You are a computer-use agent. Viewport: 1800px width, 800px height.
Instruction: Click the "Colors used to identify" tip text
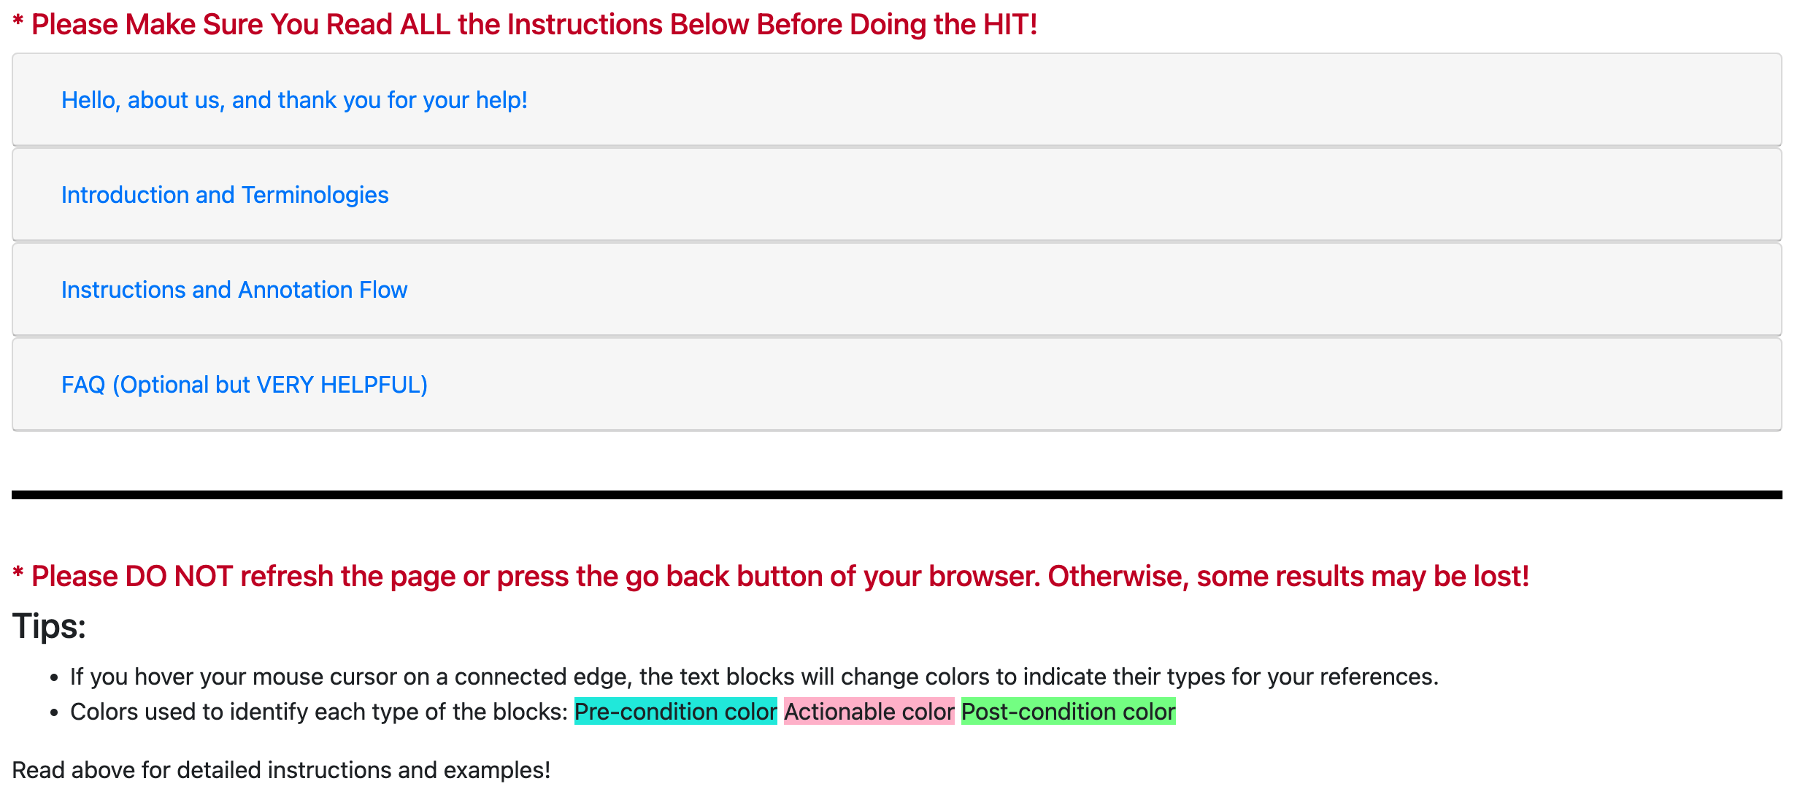318,712
